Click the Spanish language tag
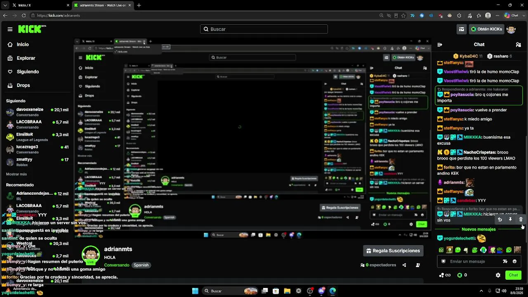This screenshot has width=528, height=297. [x=141, y=265]
